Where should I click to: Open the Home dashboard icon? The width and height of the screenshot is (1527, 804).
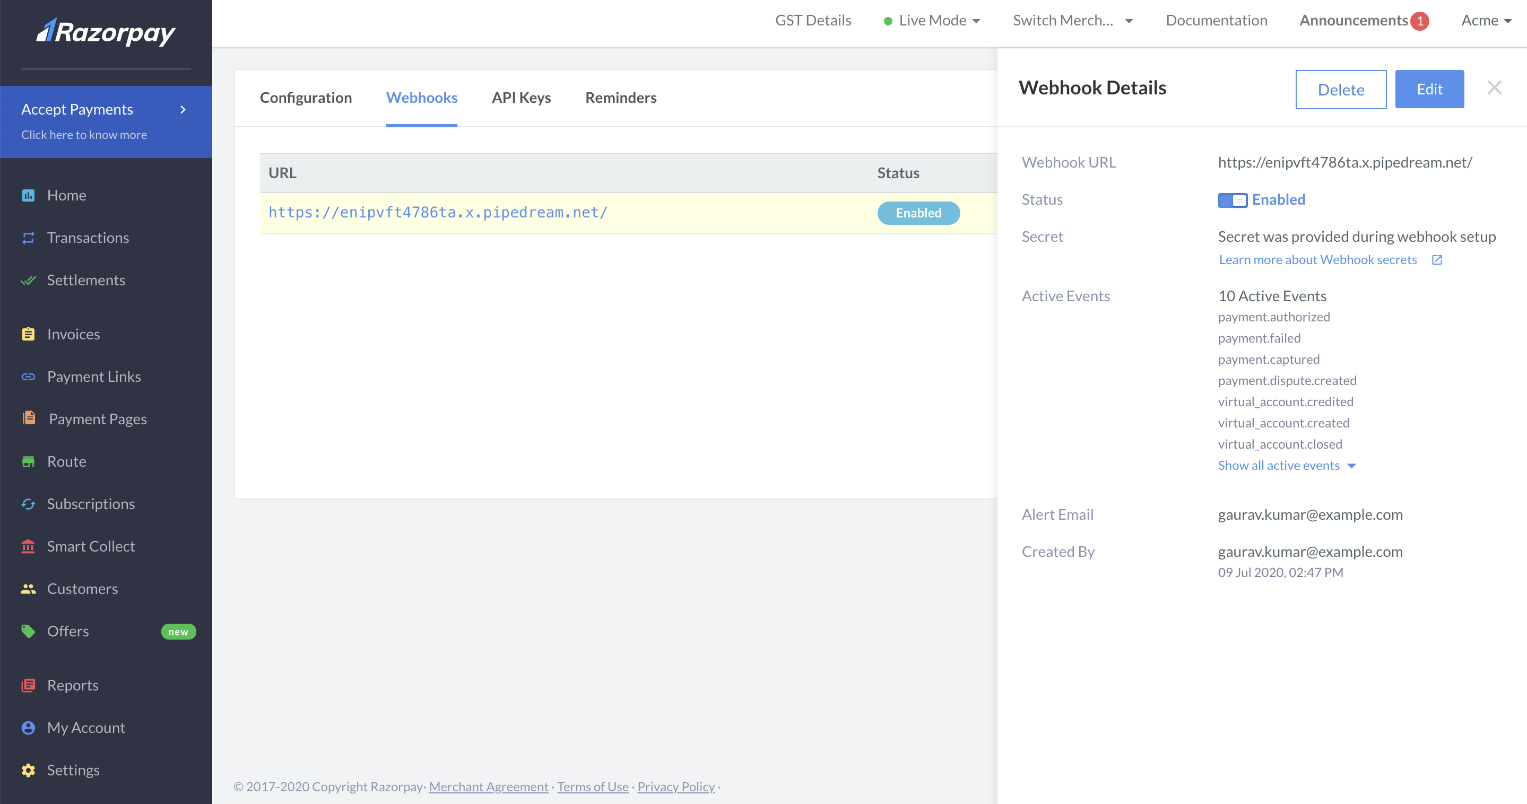(x=29, y=195)
